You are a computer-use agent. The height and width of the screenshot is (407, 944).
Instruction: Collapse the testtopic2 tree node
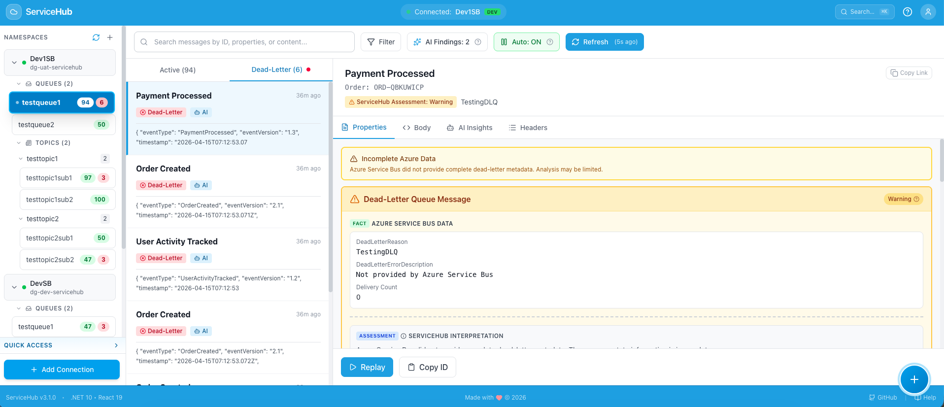pyautogui.click(x=21, y=219)
